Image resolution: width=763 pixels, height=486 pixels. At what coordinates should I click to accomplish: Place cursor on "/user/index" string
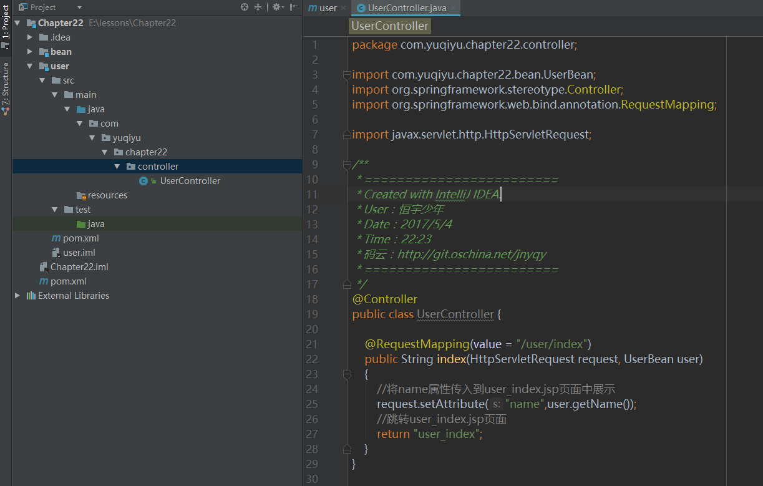tap(551, 344)
